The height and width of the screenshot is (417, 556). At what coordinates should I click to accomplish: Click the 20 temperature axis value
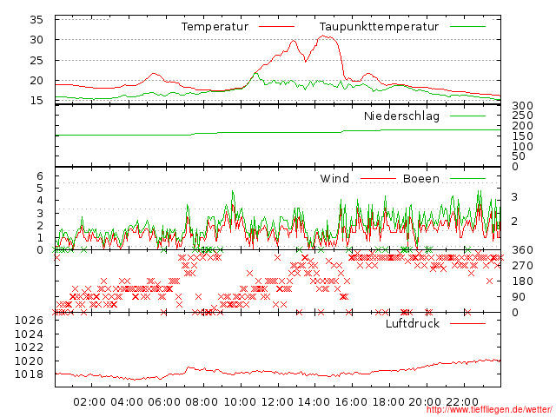36,81
